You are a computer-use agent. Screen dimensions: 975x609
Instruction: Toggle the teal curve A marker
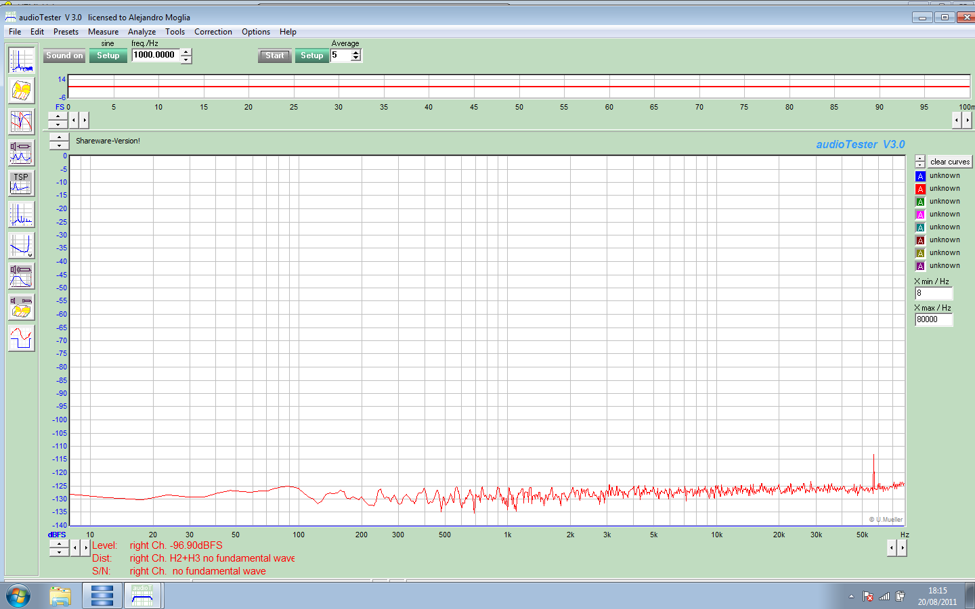point(920,227)
